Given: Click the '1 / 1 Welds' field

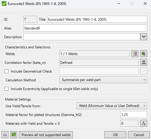Looking at the screenshot, I should pyautogui.click(x=95, y=54).
